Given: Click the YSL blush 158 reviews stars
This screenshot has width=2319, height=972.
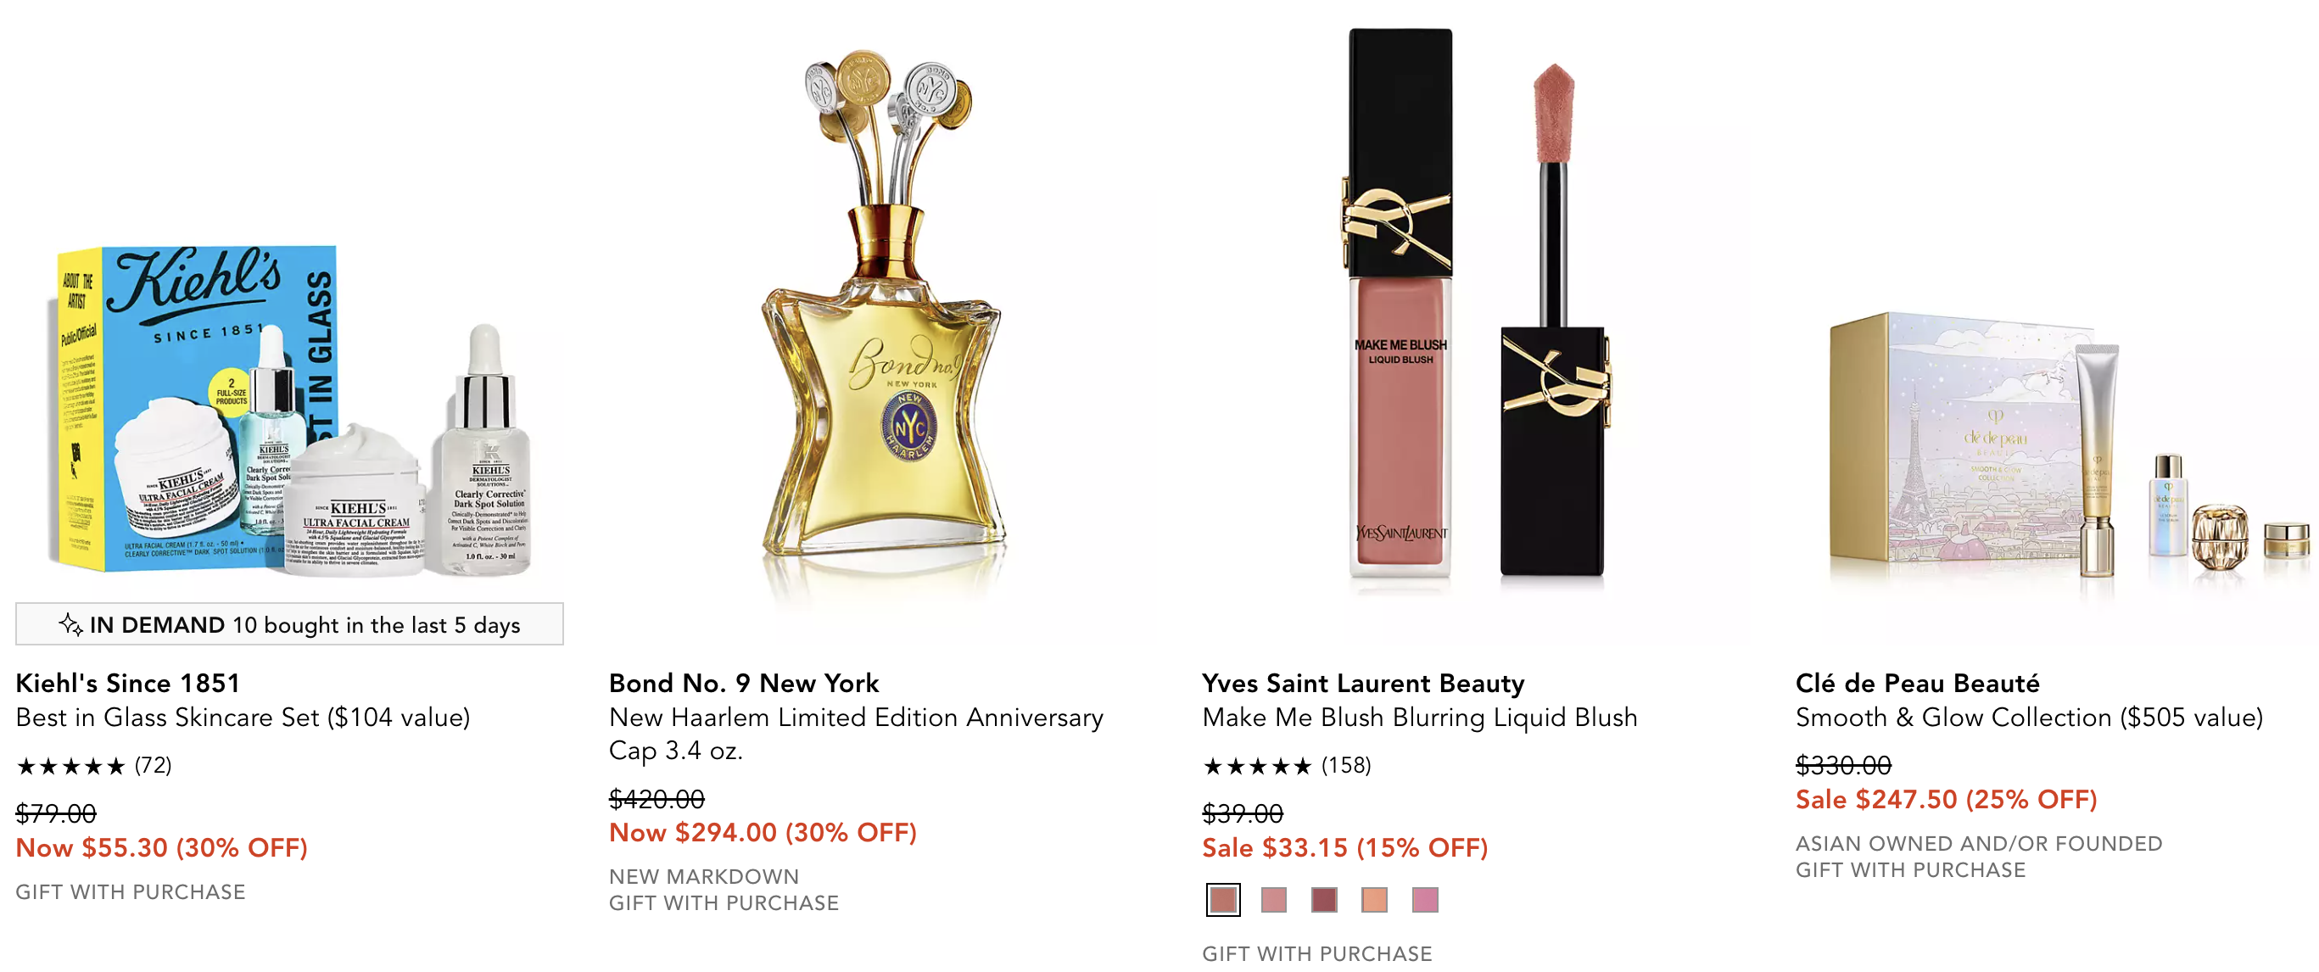Looking at the screenshot, I should pyautogui.click(x=1287, y=766).
